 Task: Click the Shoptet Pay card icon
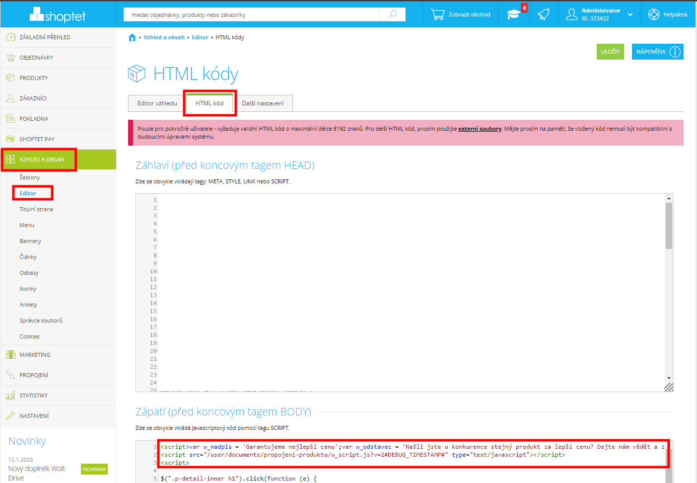point(10,139)
